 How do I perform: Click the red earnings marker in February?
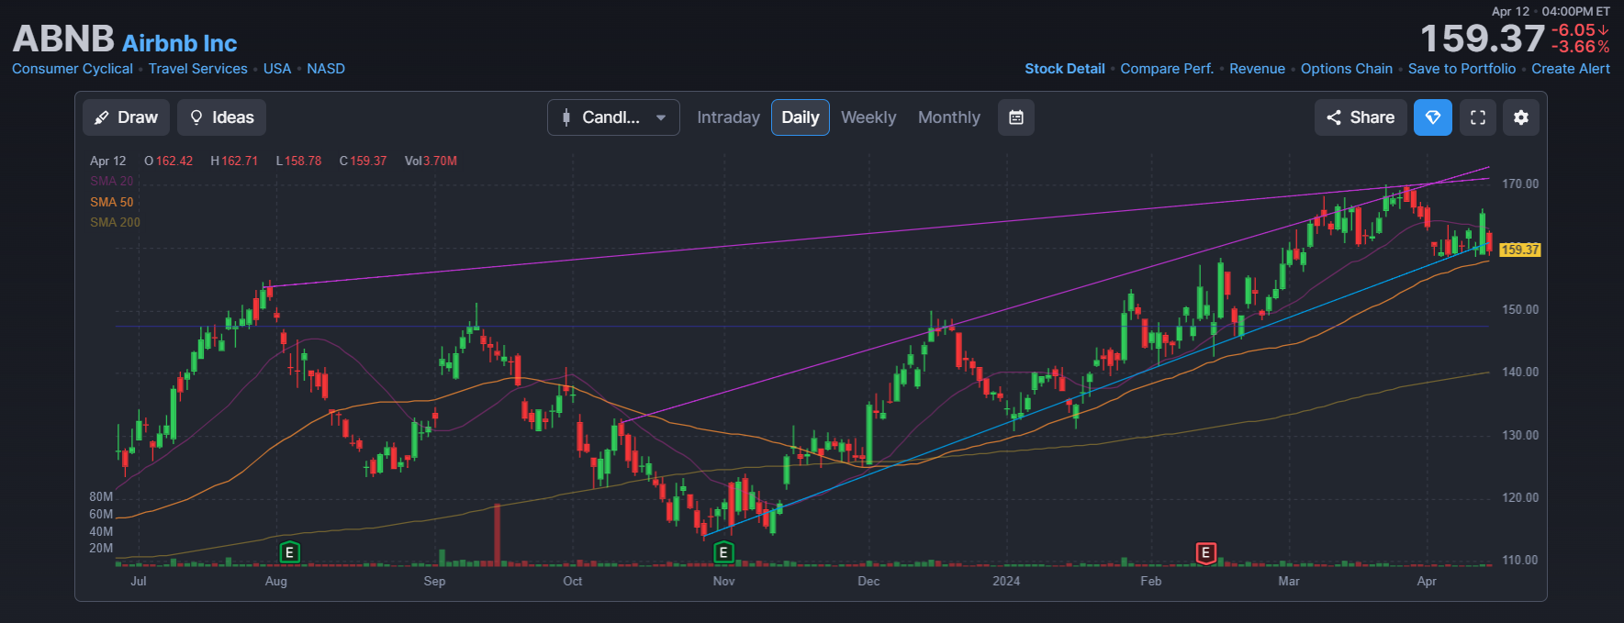tap(1205, 552)
